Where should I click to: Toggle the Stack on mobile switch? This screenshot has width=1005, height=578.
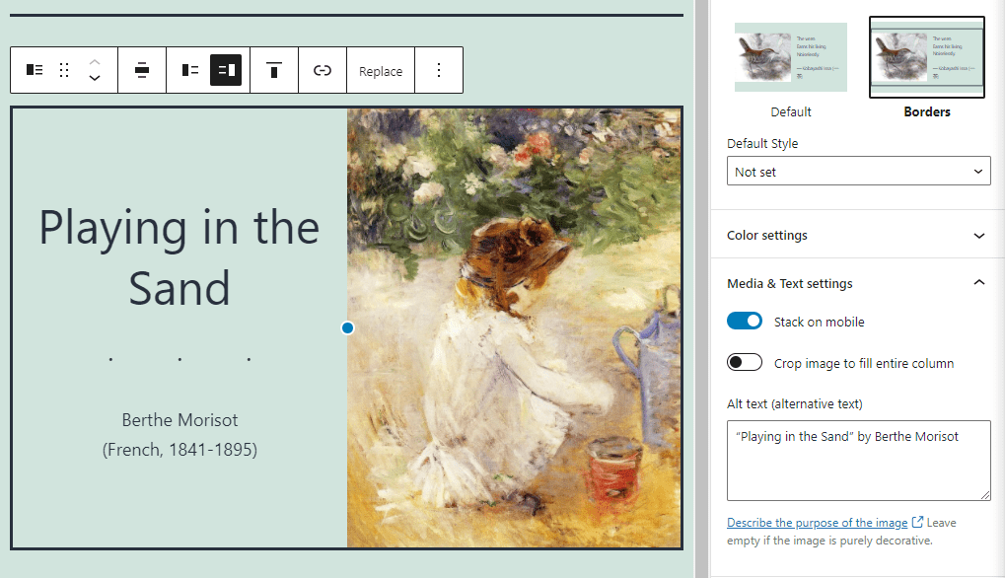[x=745, y=322]
